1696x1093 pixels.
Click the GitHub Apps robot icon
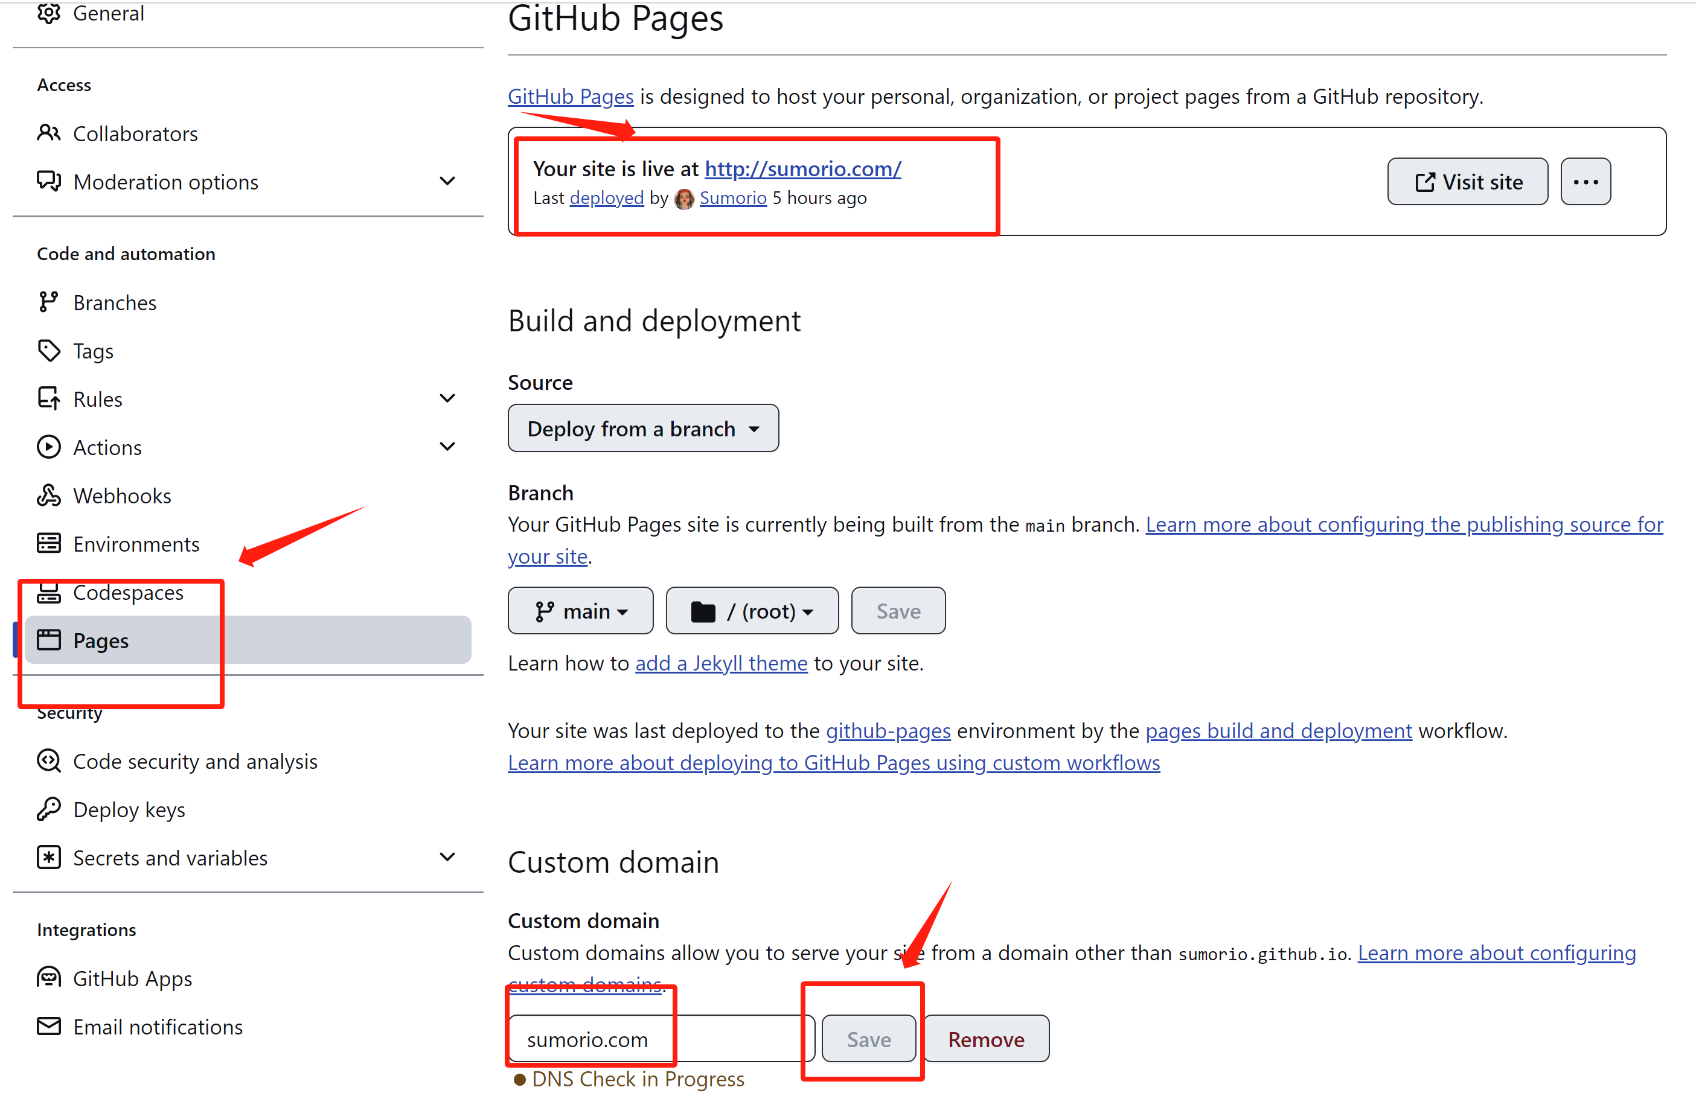coord(48,978)
